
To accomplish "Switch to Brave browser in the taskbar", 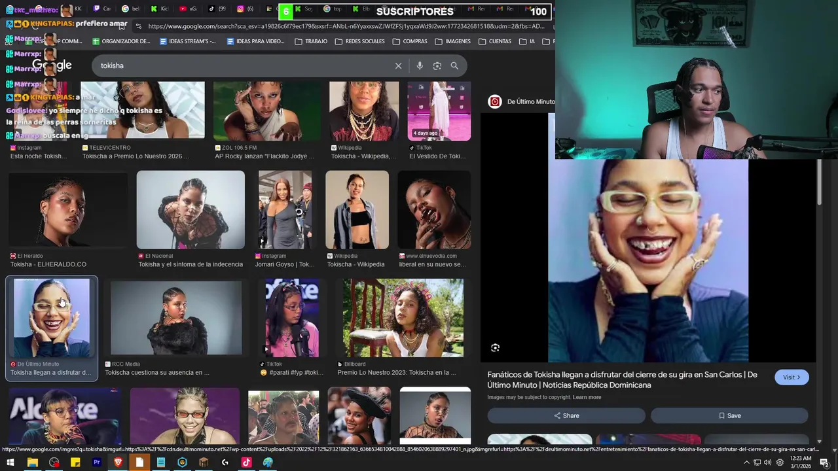I will (x=118, y=462).
